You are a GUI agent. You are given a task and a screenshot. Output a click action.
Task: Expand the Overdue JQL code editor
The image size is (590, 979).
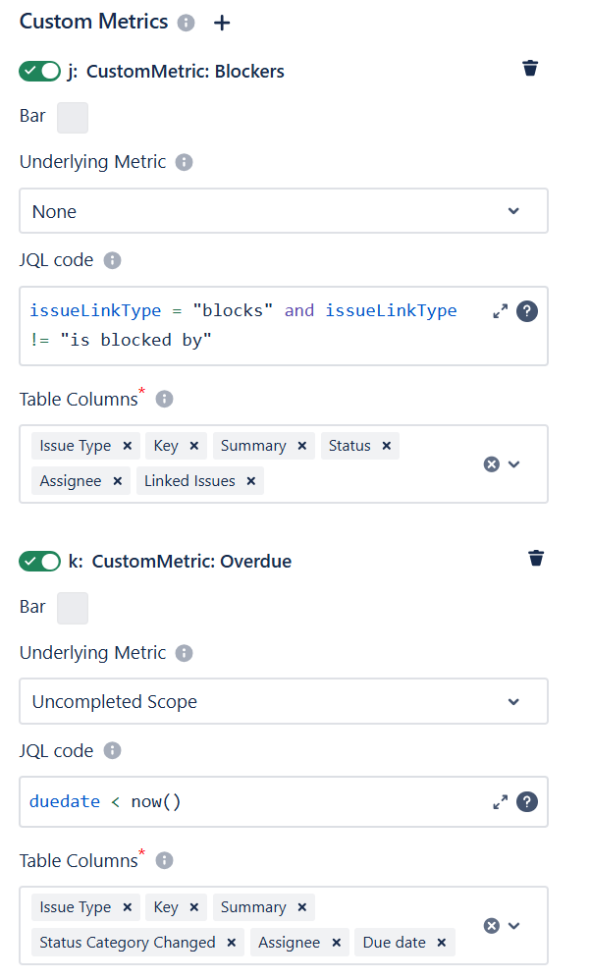501,802
